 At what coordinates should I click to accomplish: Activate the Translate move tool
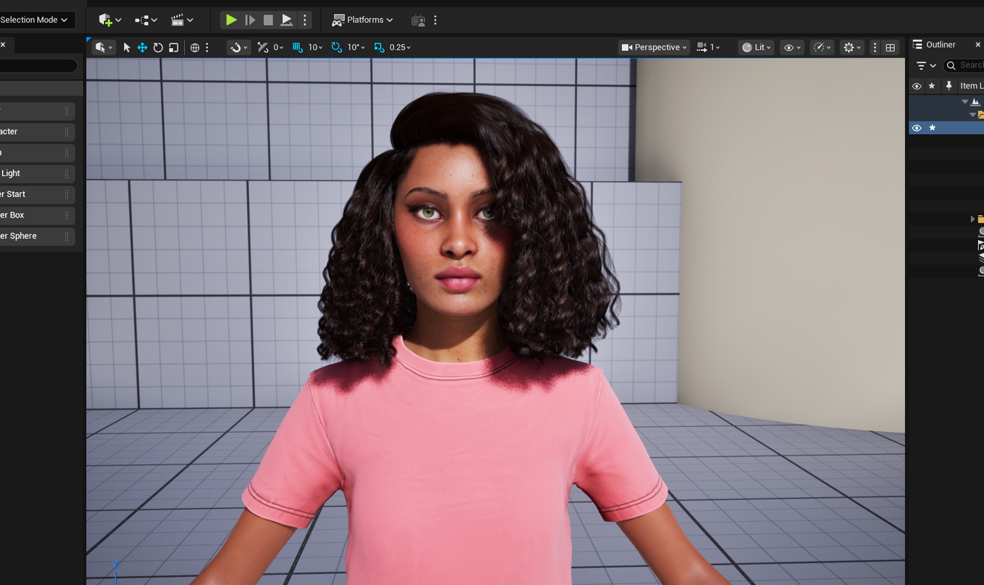pyautogui.click(x=142, y=48)
